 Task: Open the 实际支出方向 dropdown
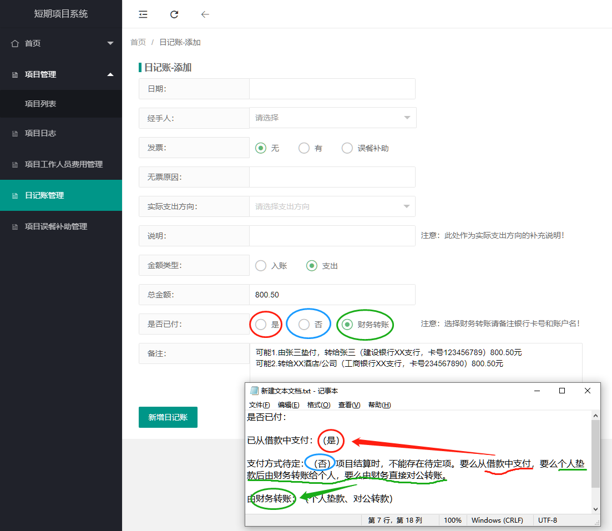332,206
